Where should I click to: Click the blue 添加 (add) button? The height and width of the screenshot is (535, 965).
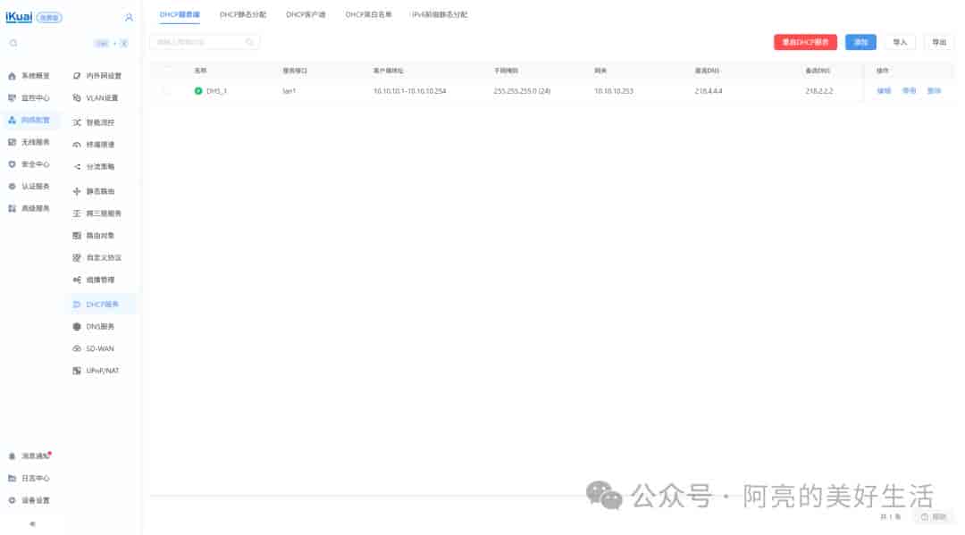(x=860, y=42)
